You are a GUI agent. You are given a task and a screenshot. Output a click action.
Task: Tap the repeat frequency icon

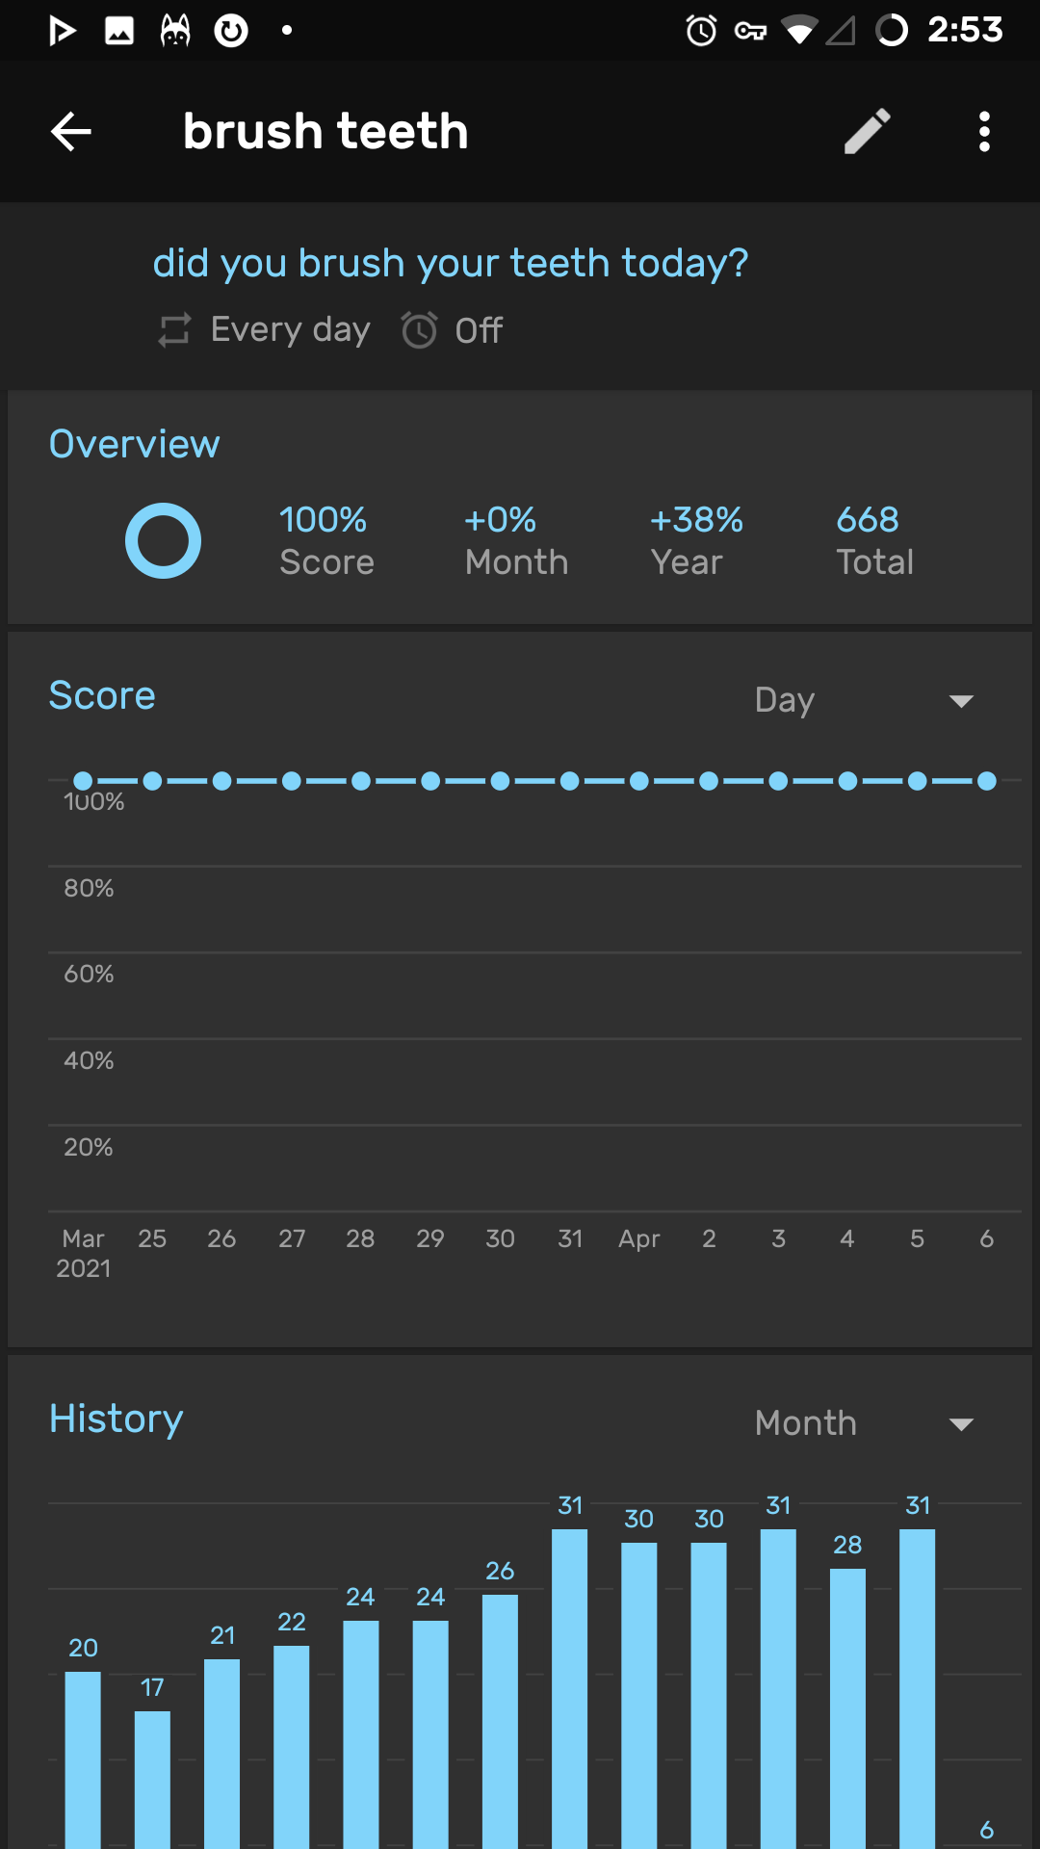[x=174, y=330]
